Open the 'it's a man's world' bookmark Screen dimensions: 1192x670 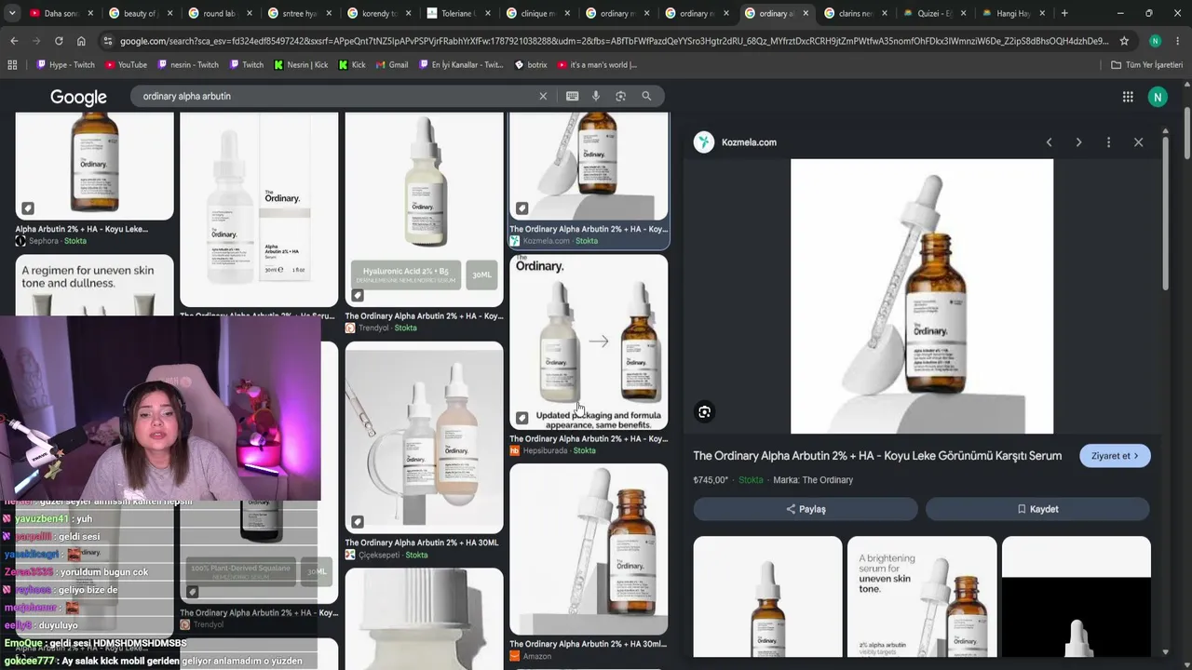point(597,65)
